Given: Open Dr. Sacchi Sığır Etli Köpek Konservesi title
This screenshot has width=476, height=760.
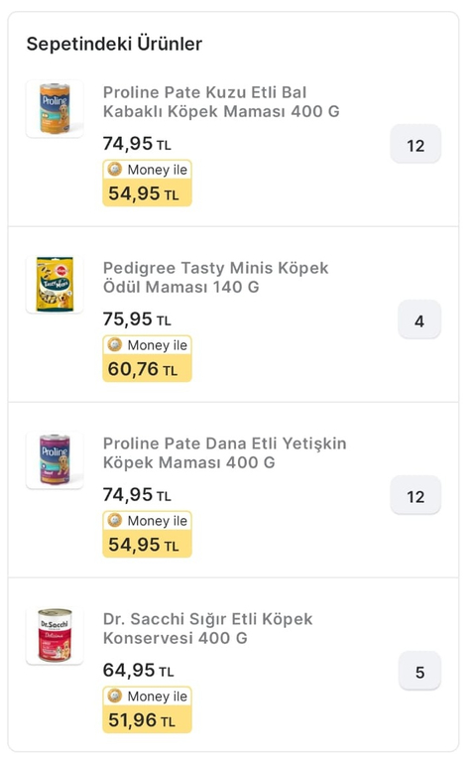Looking at the screenshot, I should point(207,628).
